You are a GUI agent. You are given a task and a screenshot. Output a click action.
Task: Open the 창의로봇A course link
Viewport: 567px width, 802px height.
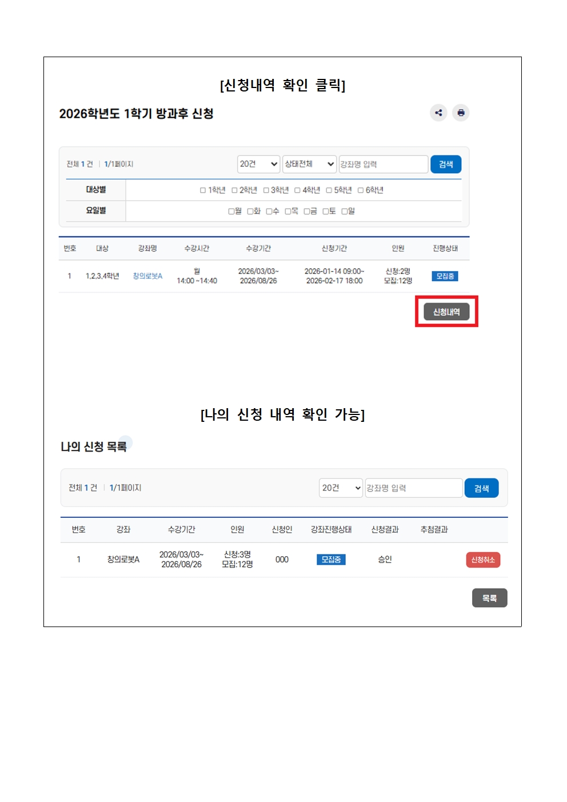tap(147, 276)
